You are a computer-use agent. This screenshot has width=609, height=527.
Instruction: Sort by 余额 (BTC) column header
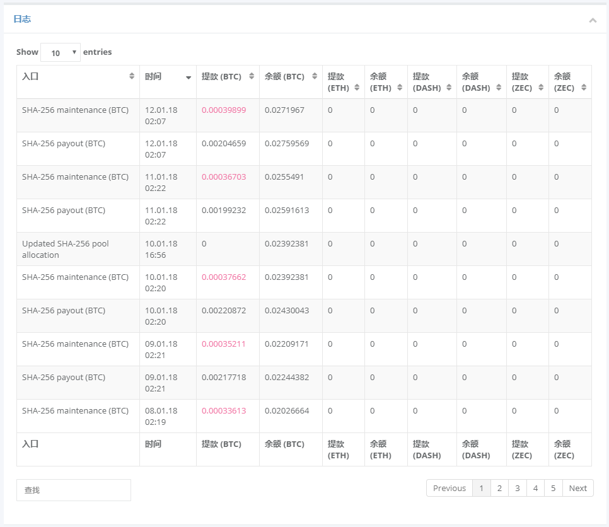[291, 82]
